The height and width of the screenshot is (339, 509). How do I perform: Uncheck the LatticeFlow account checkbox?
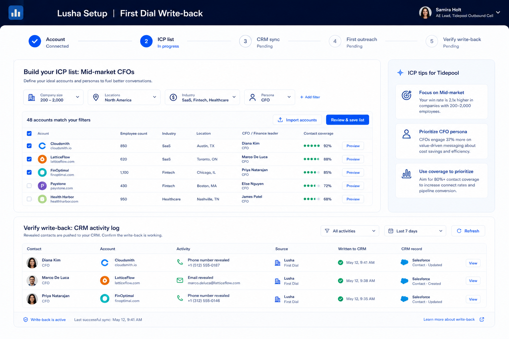pyautogui.click(x=29, y=159)
